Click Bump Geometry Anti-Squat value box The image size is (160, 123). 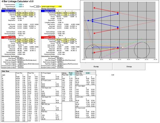[58, 58]
